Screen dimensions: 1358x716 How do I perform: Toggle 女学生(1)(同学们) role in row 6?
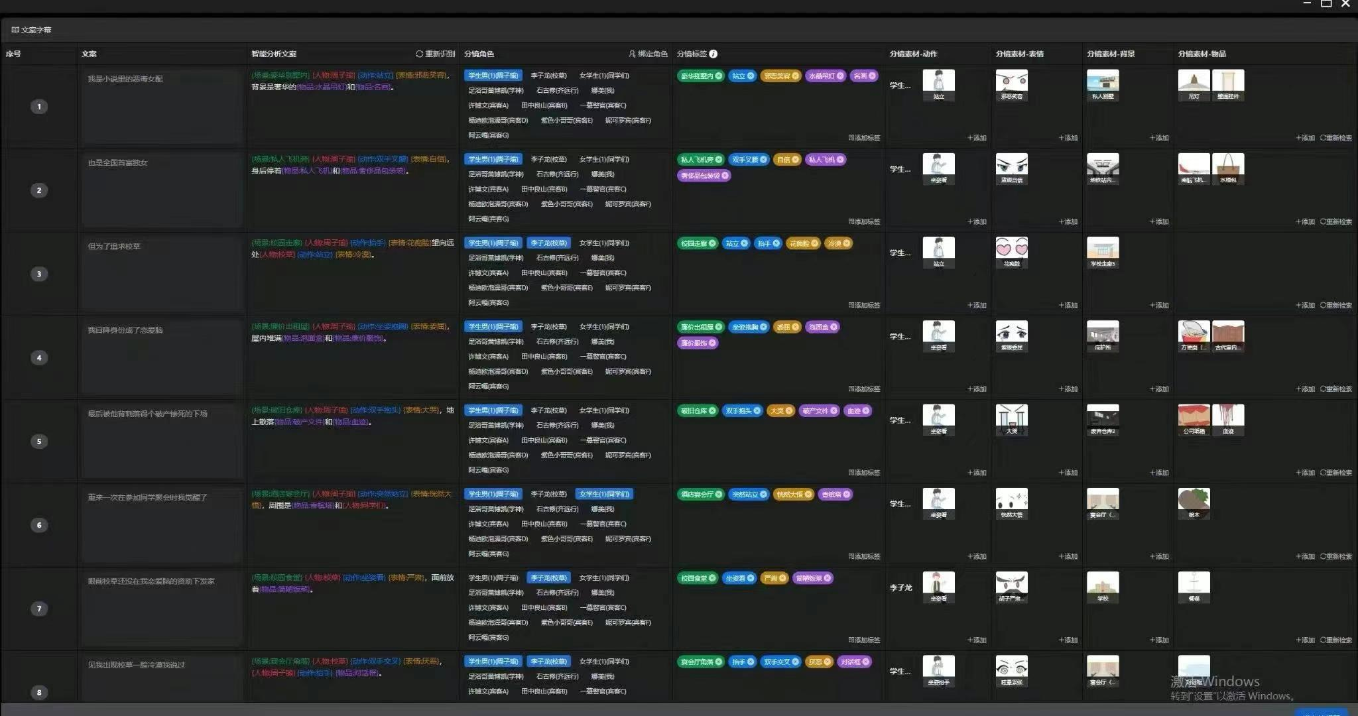coord(604,494)
